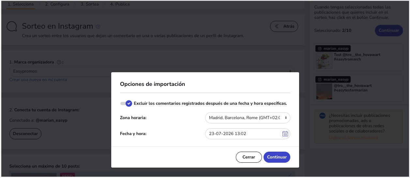The image size is (410, 178).
Task: Click the help icon beside Sorteo en Instagram
Action: click(x=98, y=27)
